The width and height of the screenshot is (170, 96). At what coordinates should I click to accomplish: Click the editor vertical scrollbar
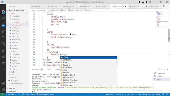click(169, 35)
